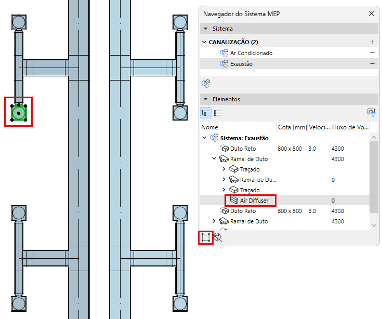Expand the last Ramal de Duto node
Viewport: 382px width, 319px height.
click(214, 221)
